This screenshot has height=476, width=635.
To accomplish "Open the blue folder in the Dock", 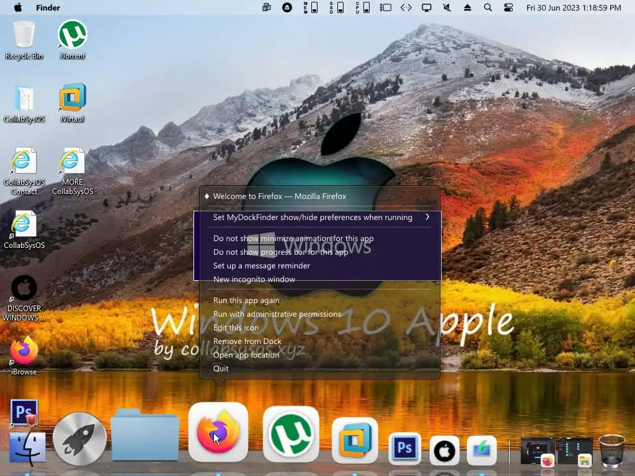I will tap(145, 435).
